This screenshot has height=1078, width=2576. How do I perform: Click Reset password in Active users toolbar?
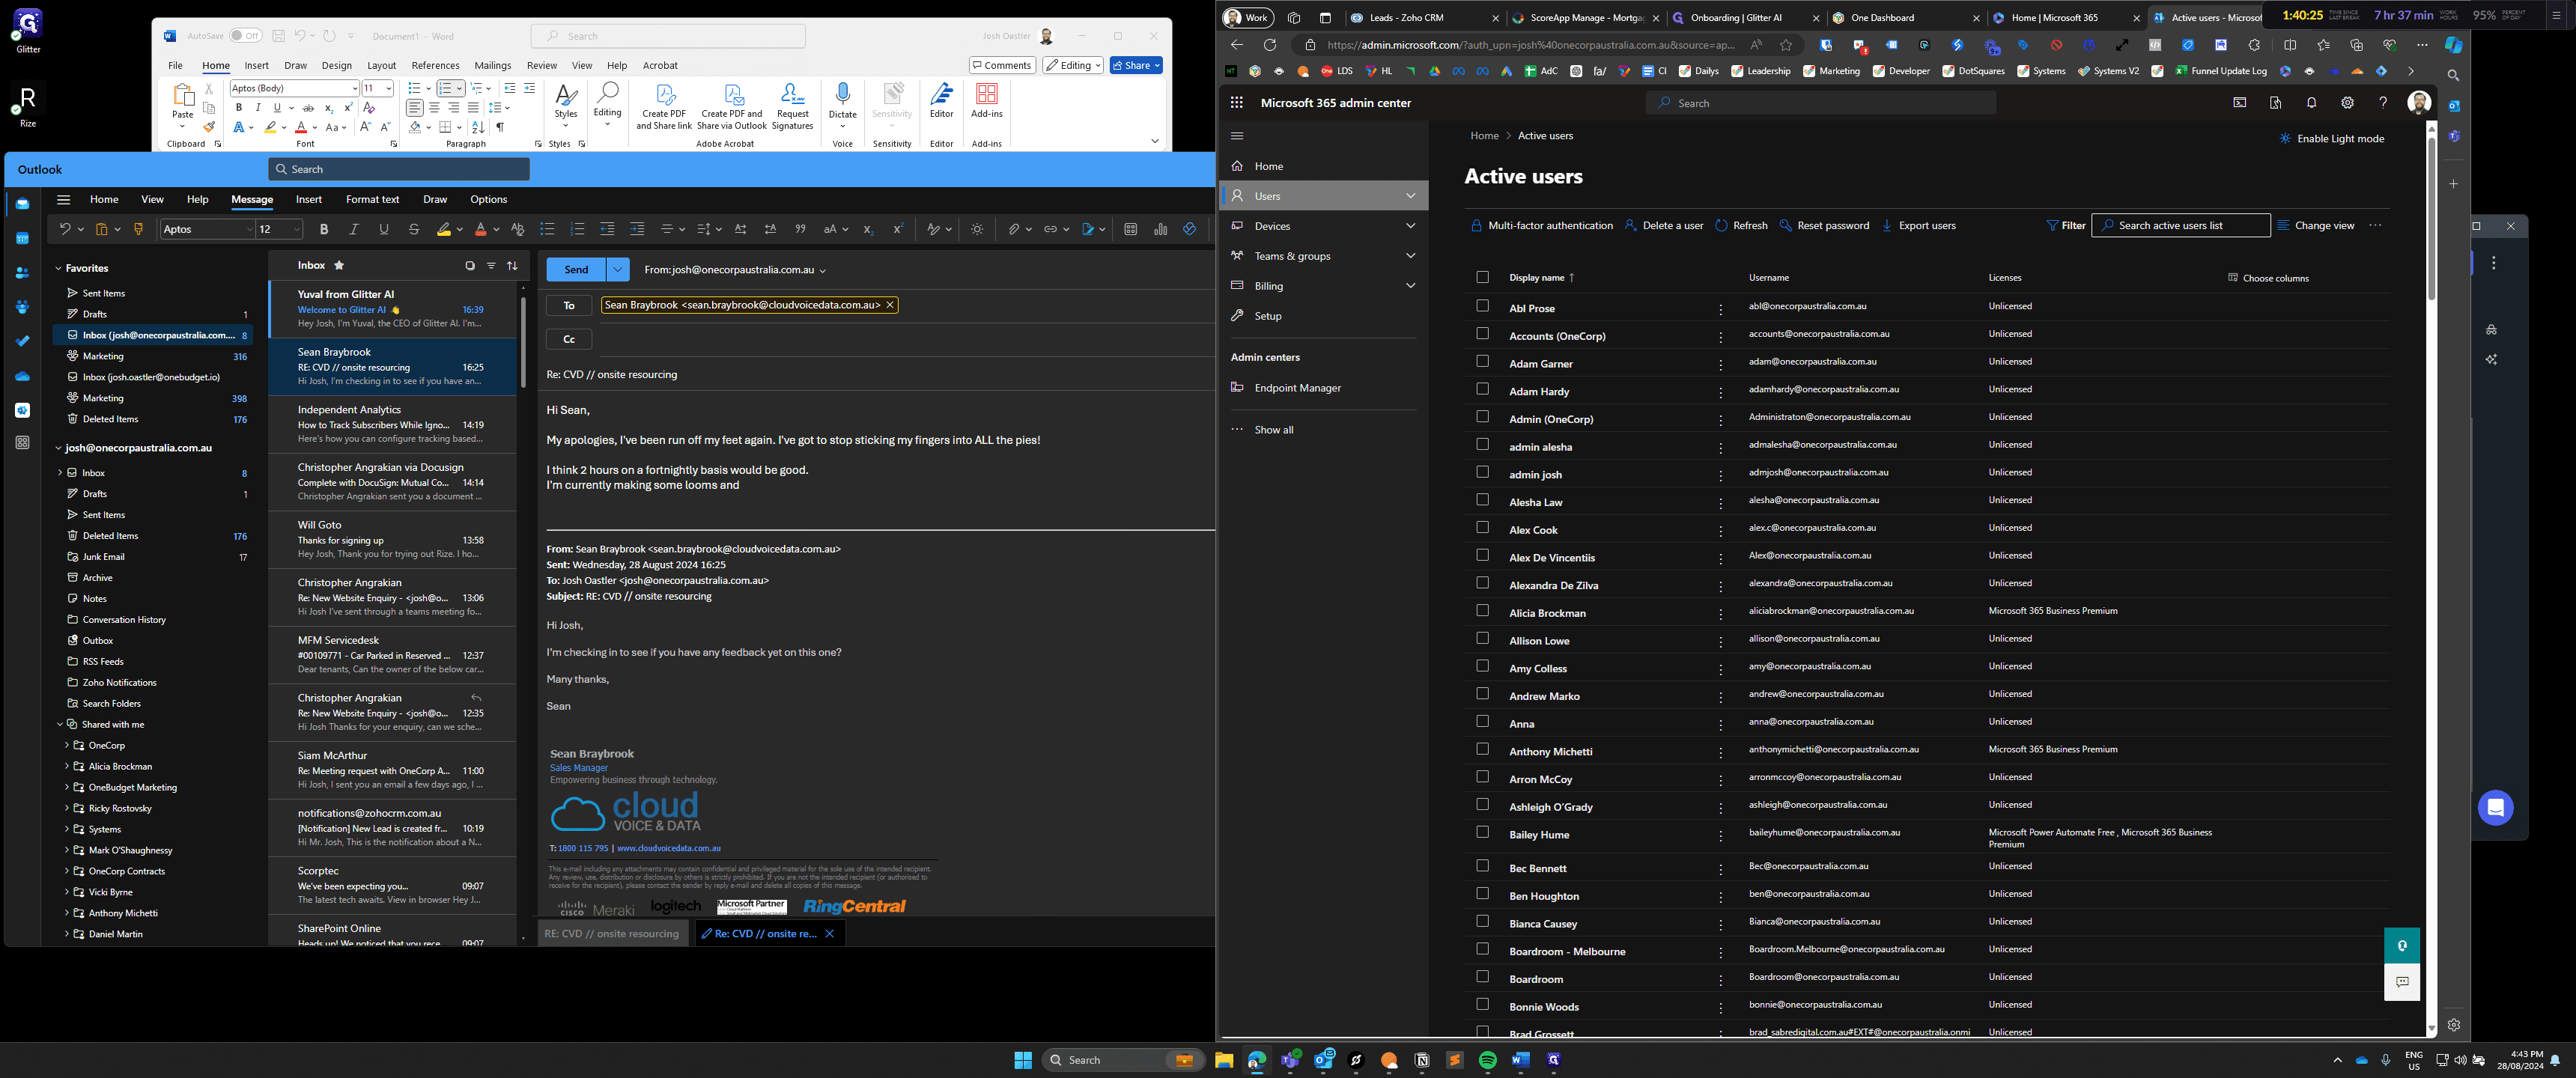pos(1824,226)
